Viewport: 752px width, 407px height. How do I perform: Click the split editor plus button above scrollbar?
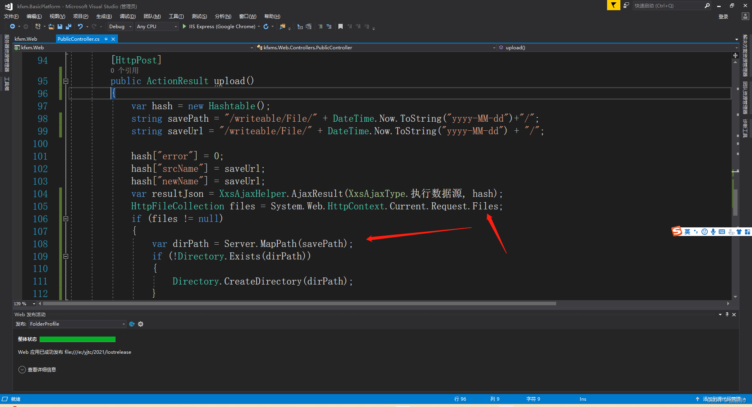[x=735, y=56]
